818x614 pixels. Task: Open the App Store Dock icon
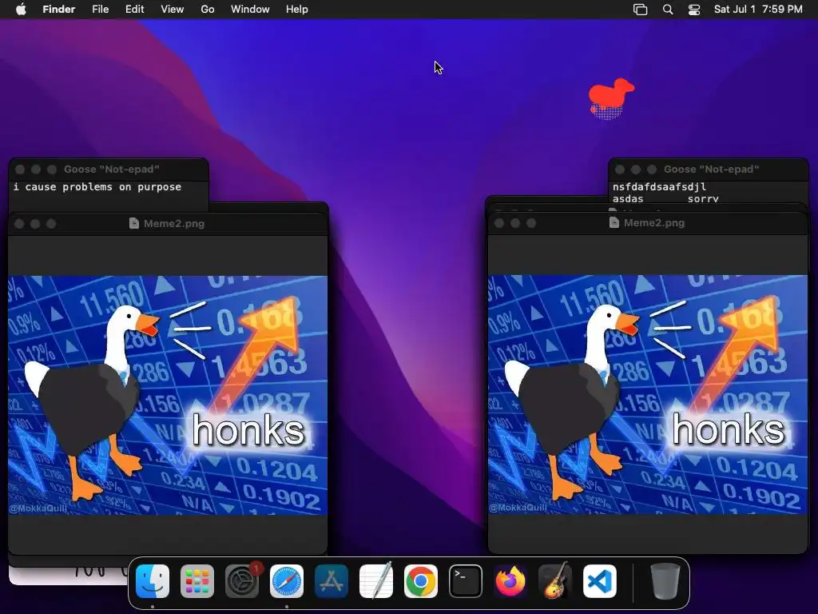(x=332, y=581)
